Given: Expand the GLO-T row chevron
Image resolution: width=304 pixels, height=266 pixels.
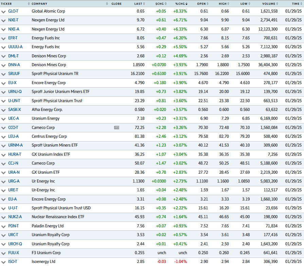Looking at the screenshot, I should point(3,12).
